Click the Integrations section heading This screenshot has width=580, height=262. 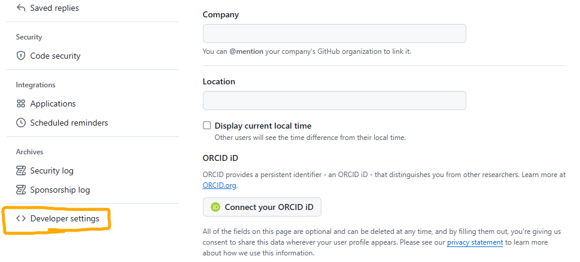point(35,85)
